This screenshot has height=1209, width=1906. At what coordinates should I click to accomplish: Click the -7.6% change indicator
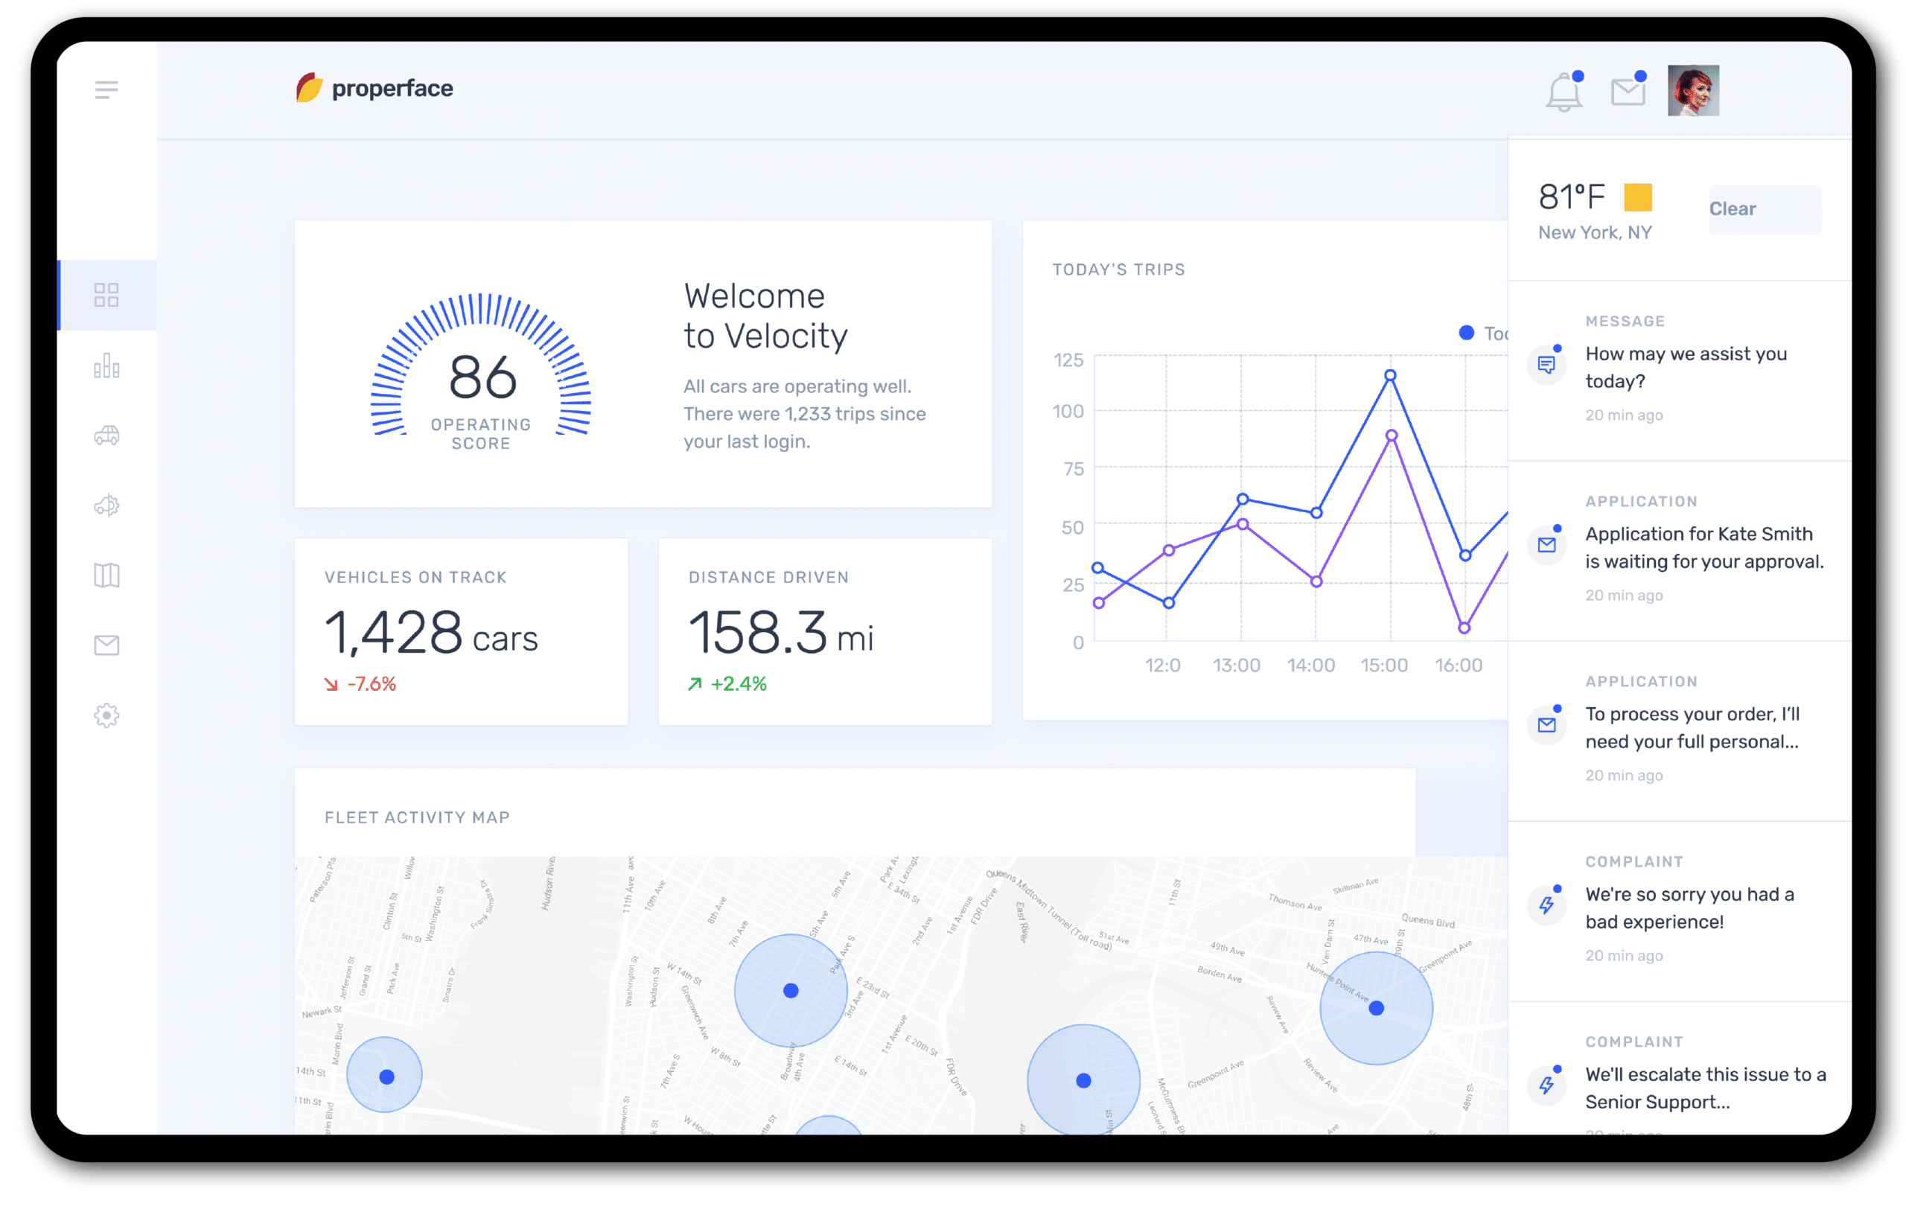point(360,684)
